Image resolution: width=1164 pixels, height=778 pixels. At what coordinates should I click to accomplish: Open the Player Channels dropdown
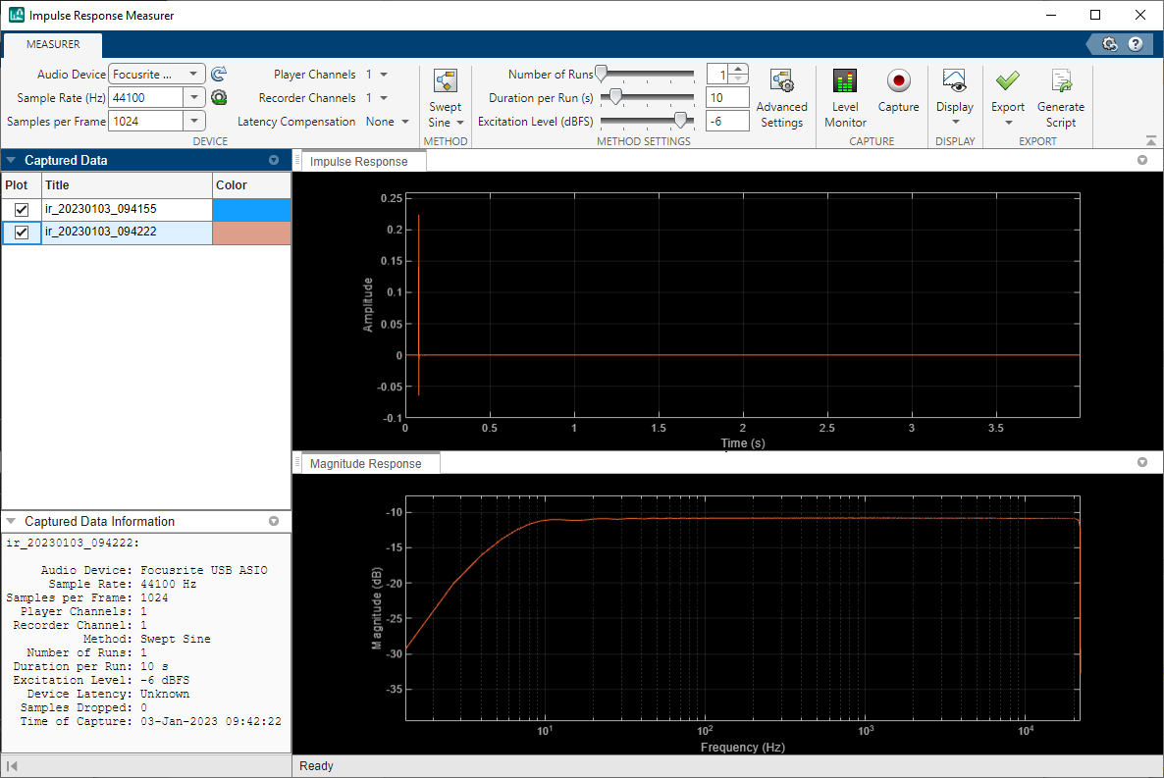(x=382, y=74)
